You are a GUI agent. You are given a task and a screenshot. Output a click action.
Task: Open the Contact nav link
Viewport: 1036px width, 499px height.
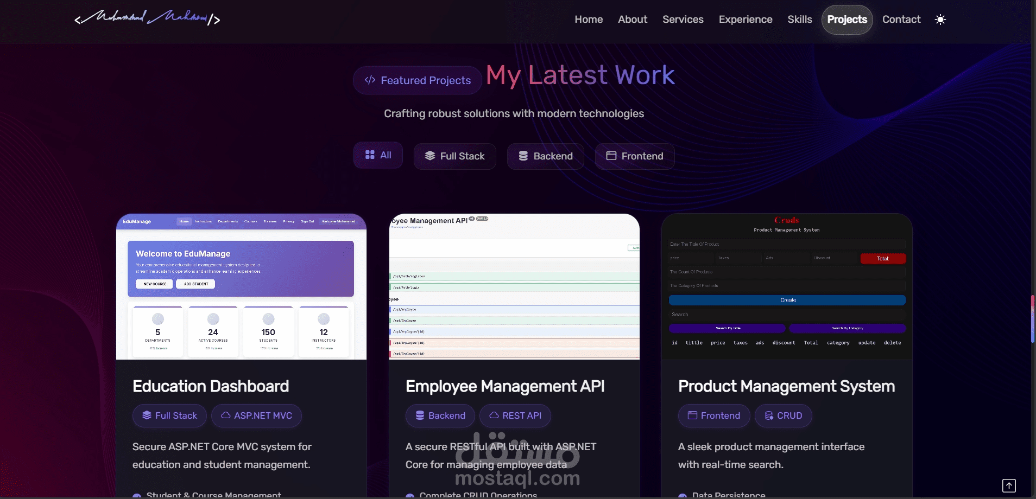point(901,20)
